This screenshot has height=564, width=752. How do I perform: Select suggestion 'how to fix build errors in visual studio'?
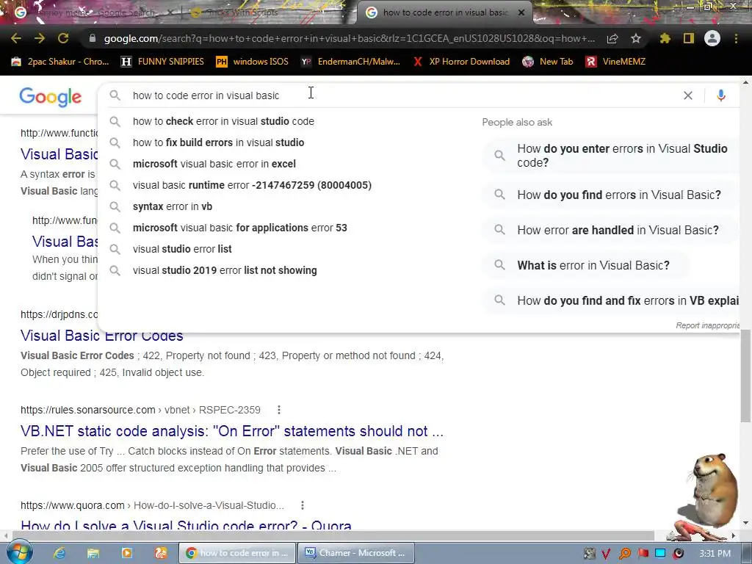[x=218, y=142]
